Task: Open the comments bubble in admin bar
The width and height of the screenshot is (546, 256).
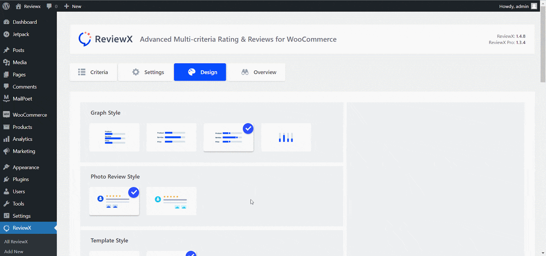Action: [52, 6]
